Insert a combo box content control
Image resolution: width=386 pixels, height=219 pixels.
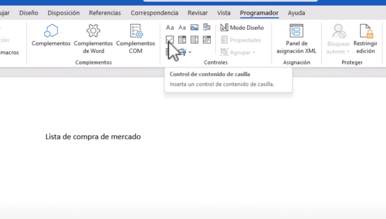pyautogui.click(x=182, y=40)
